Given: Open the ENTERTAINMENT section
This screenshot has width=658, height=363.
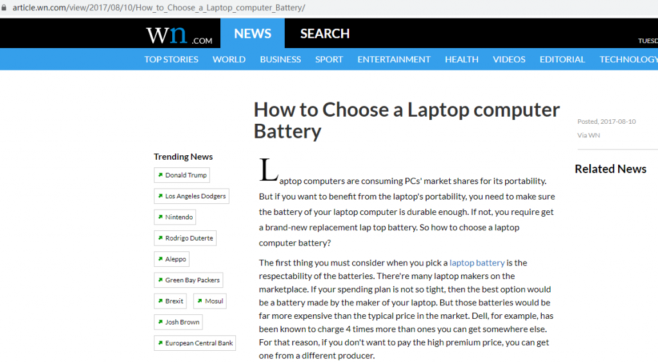Looking at the screenshot, I should pyautogui.click(x=394, y=59).
